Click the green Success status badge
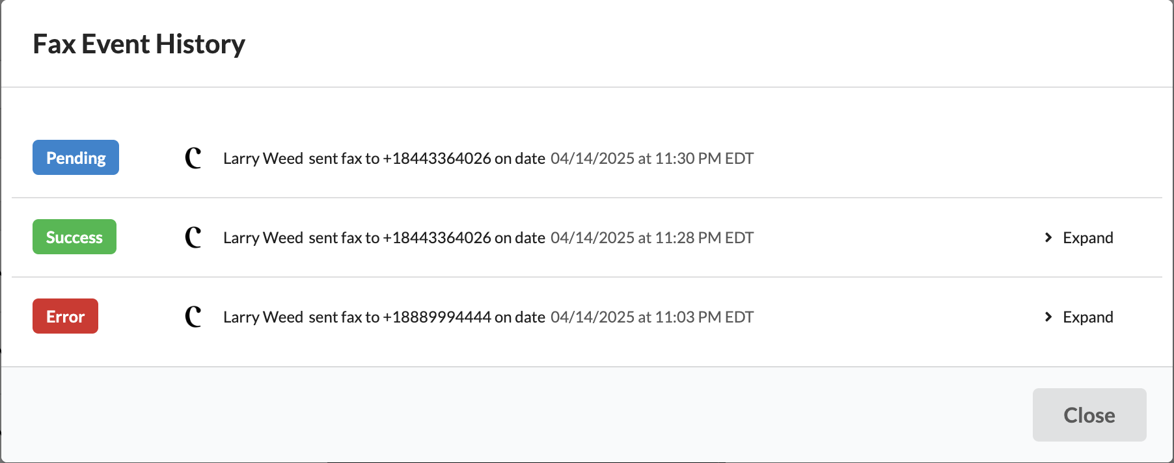 74,237
